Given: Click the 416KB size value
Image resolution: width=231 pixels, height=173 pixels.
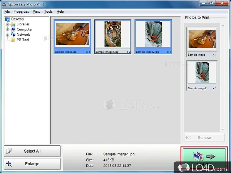Looking at the screenshot, I should click(109, 160).
